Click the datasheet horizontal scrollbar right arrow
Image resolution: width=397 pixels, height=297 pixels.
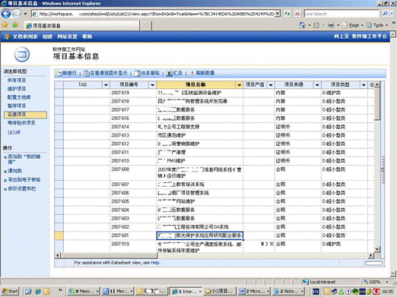(371, 255)
